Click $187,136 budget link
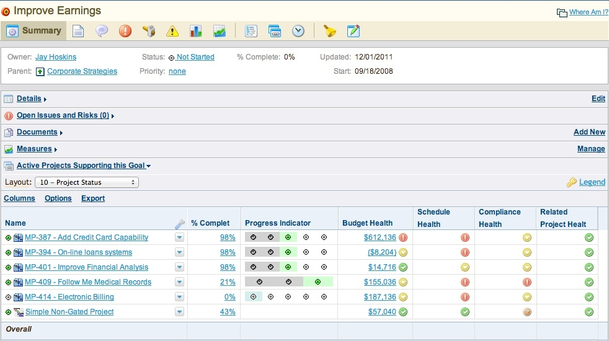 pyautogui.click(x=380, y=297)
